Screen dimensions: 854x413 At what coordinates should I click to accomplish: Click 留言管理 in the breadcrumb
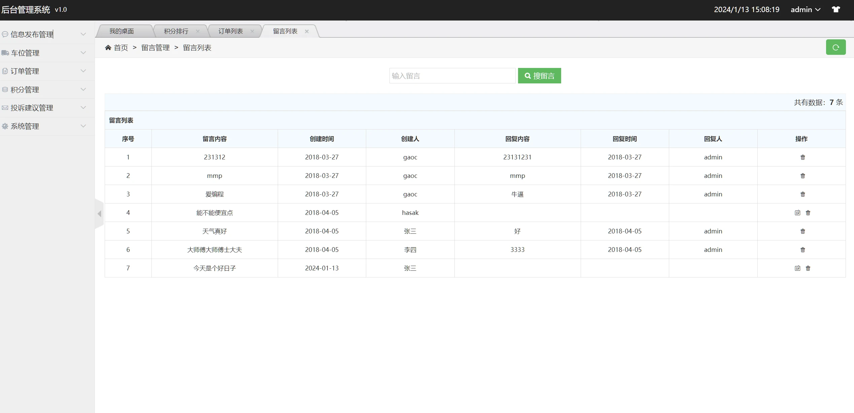pos(156,48)
